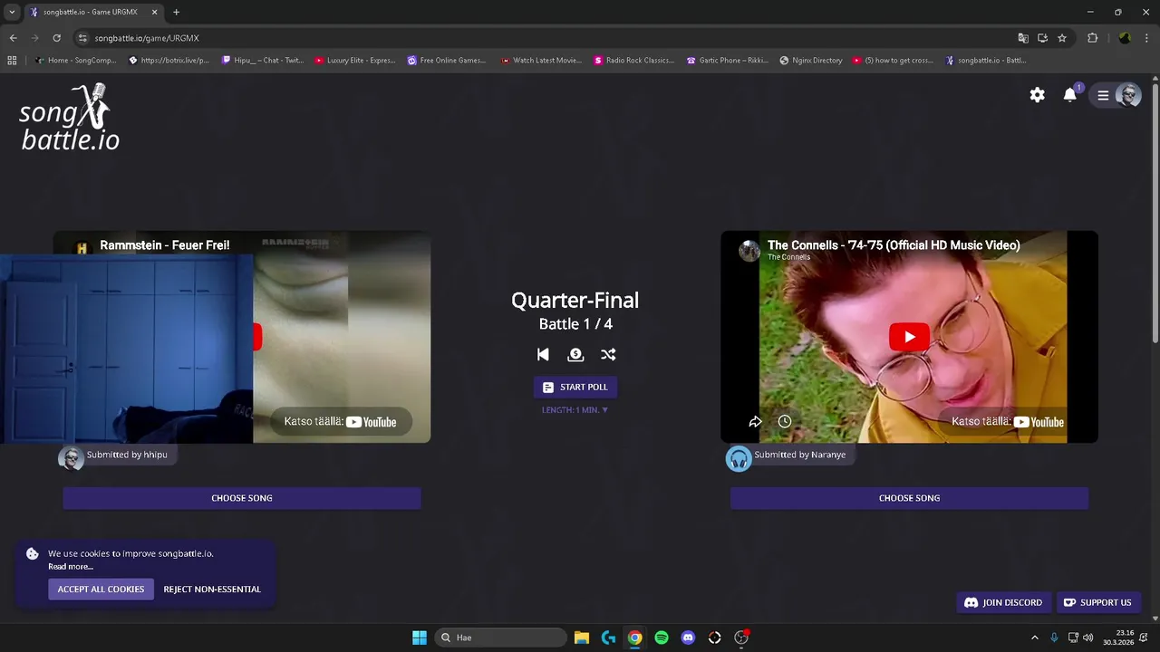Open the settings gear on songbattle.io
This screenshot has height=652, width=1160.
1038,95
